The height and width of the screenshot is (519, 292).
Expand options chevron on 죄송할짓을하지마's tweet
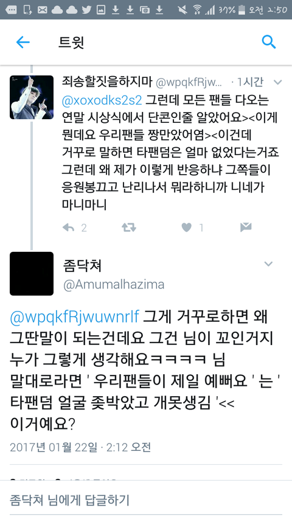coord(277,82)
